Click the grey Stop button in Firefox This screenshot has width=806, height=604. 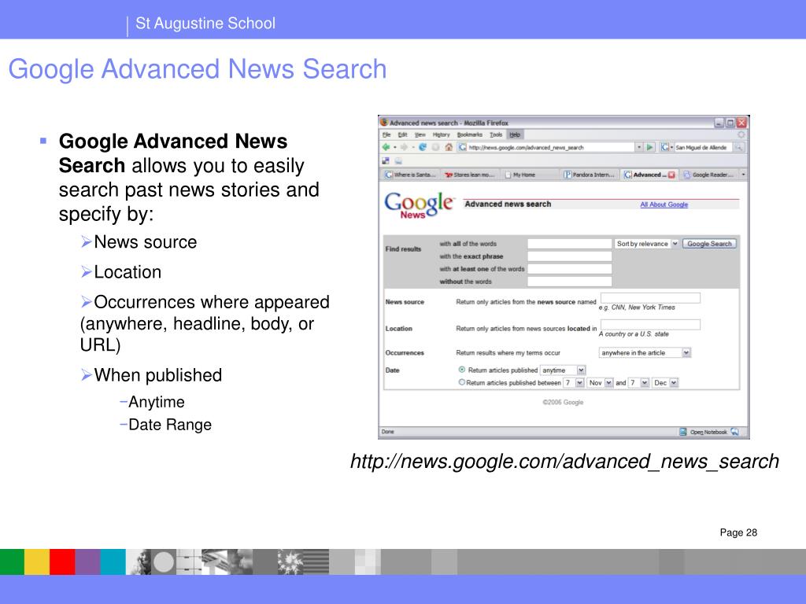[x=435, y=147]
